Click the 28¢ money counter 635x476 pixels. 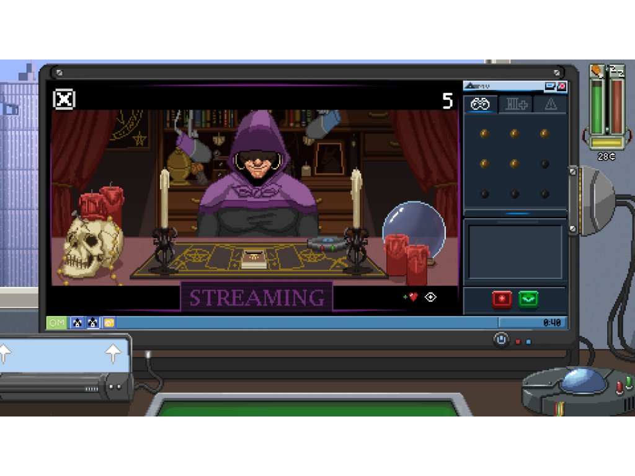pyautogui.click(x=606, y=156)
